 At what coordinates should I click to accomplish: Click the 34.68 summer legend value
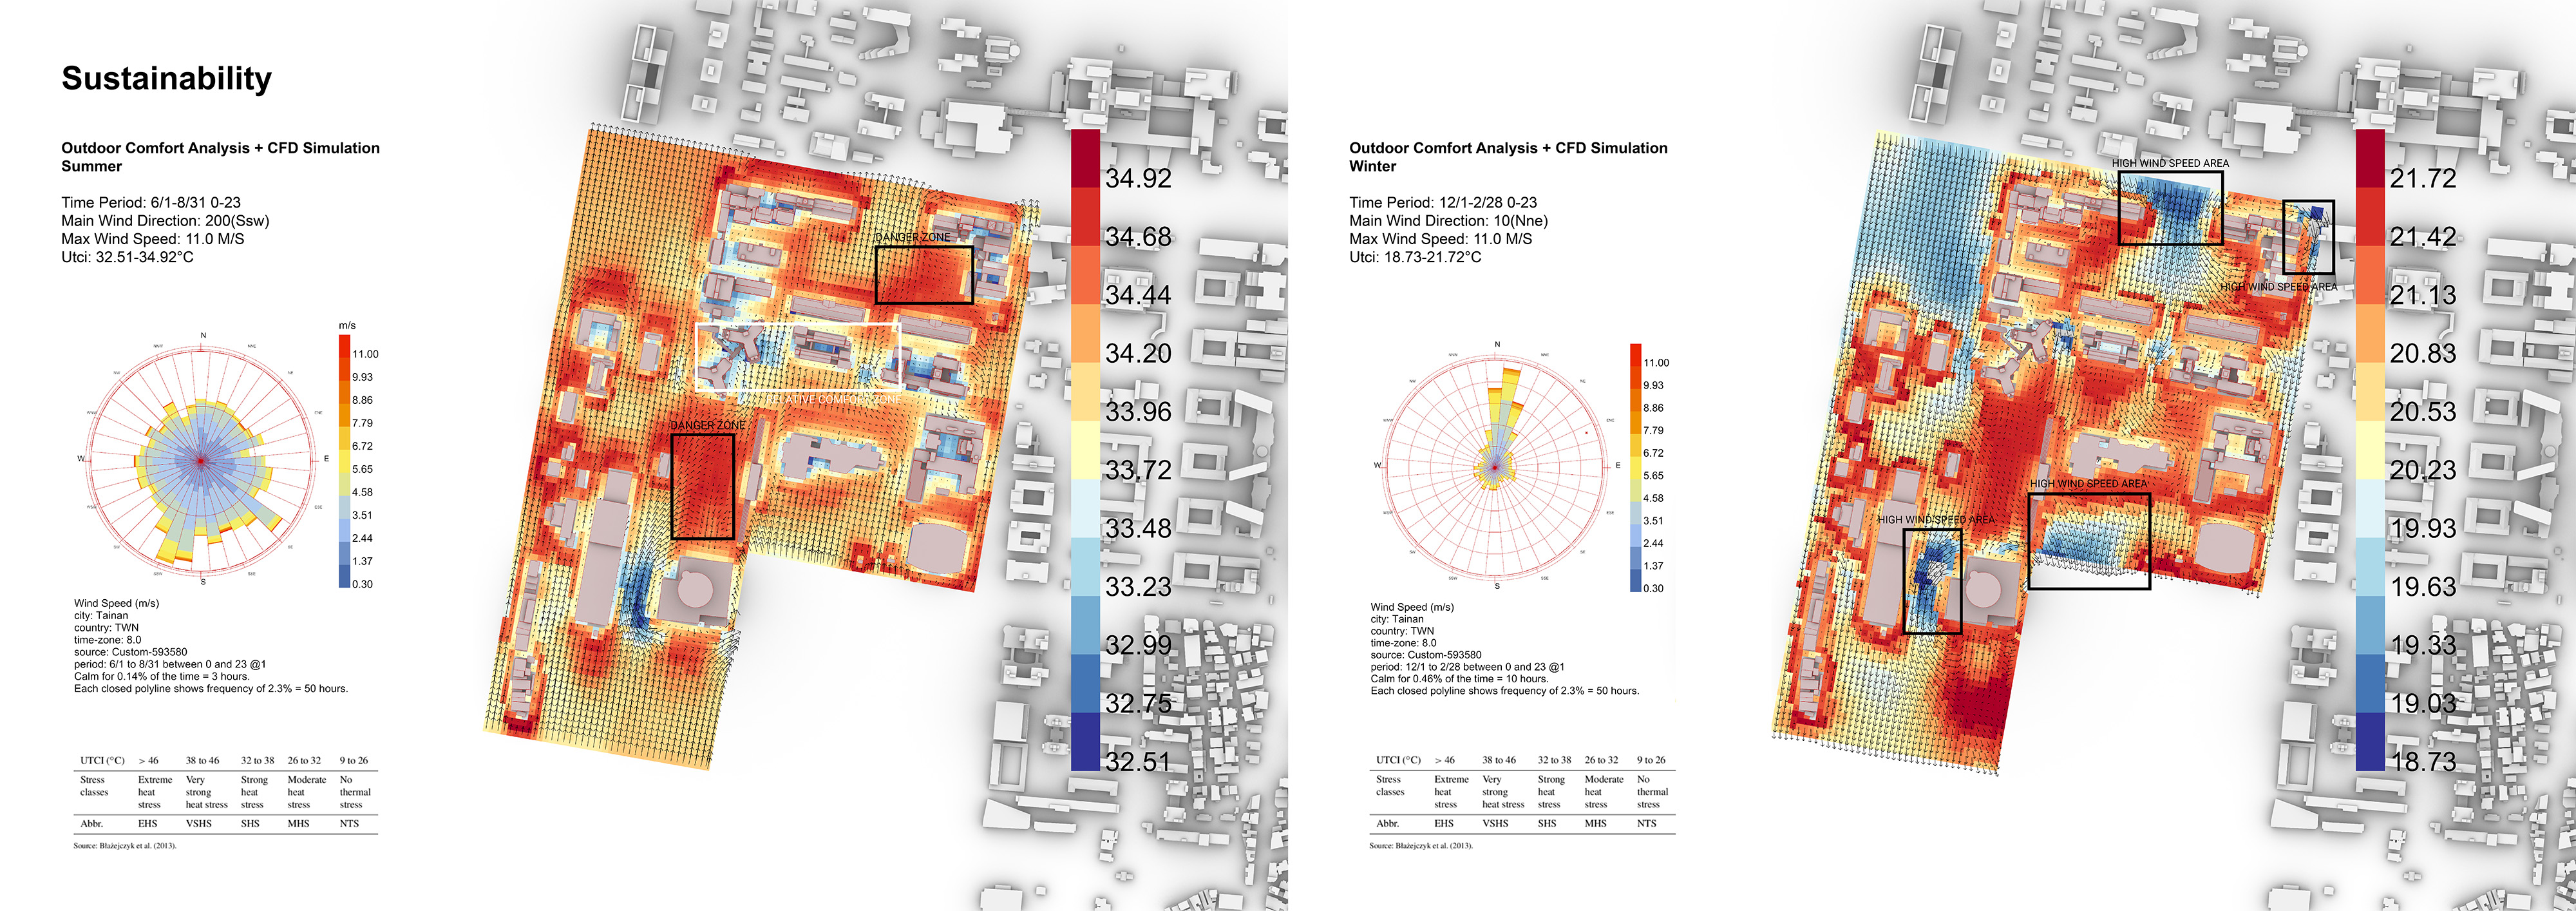(1138, 237)
